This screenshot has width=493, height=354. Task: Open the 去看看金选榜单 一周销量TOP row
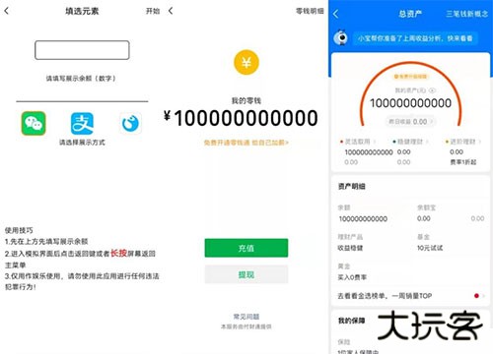click(x=411, y=296)
